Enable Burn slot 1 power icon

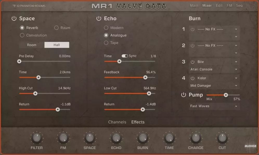[x=192, y=29]
